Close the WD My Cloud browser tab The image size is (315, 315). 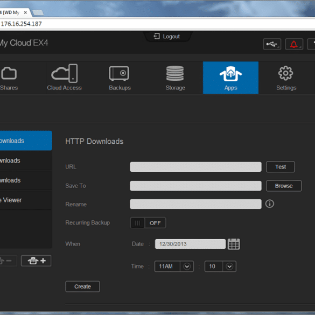tap(25, 12)
